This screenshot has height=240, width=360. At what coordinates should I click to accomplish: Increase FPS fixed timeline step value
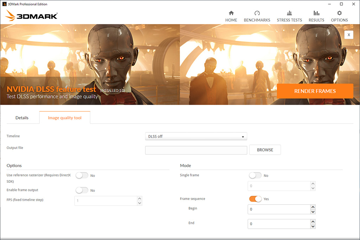tap(140, 199)
